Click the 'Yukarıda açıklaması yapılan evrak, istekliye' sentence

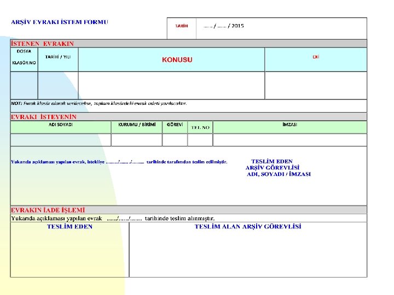[x=119, y=162]
